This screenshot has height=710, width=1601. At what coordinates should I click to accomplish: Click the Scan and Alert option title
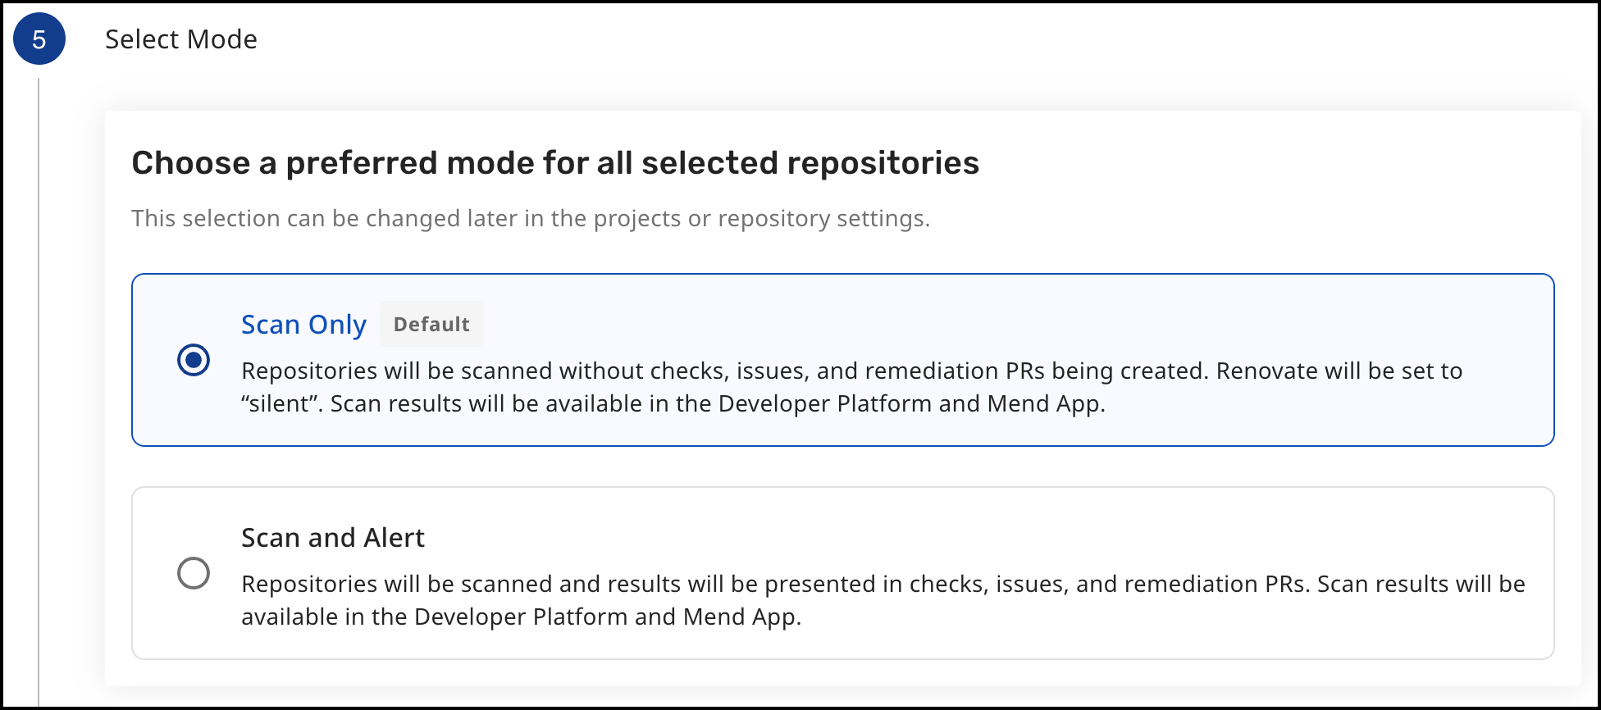pyautogui.click(x=332, y=538)
